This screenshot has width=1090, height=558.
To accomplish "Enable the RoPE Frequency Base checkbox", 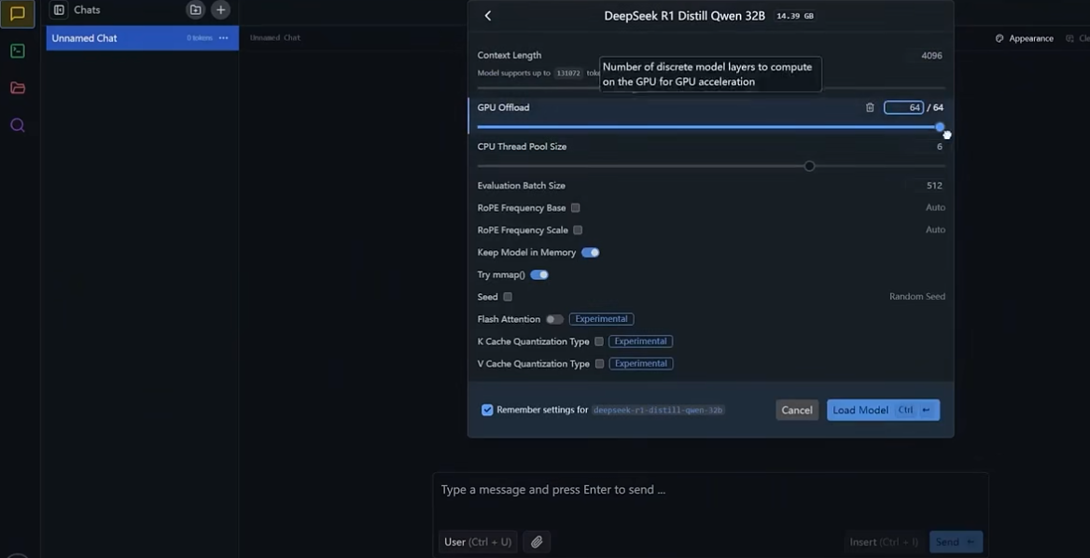I will coord(575,208).
